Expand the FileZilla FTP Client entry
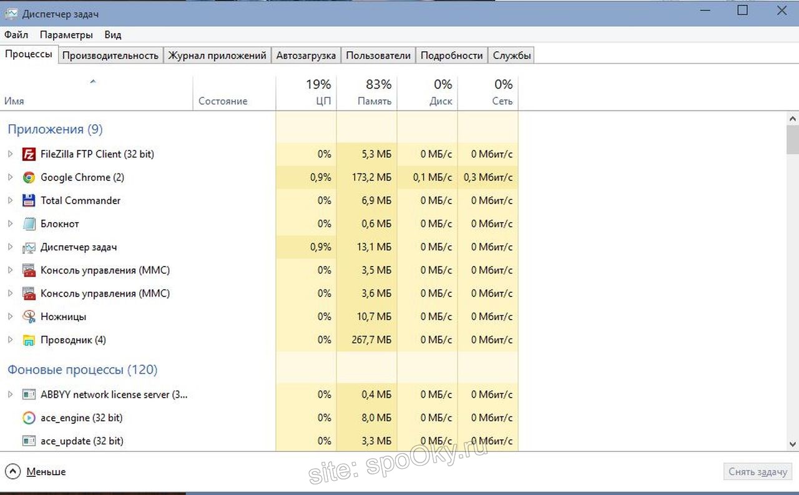Screen dimensions: 799x495 coord(10,154)
